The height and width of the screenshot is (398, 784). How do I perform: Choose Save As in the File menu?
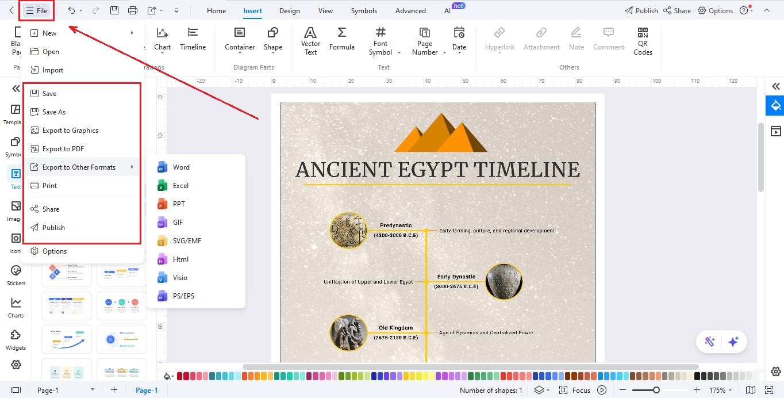point(82,112)
